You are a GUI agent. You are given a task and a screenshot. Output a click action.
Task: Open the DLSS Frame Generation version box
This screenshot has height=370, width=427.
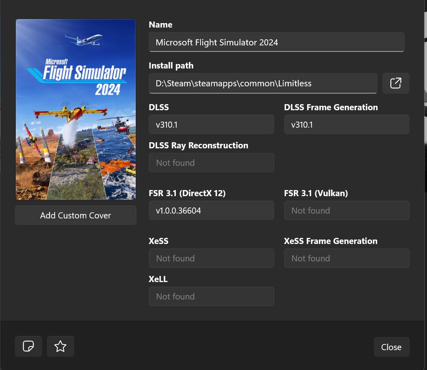pyautogui.click(x=347, y=124)
